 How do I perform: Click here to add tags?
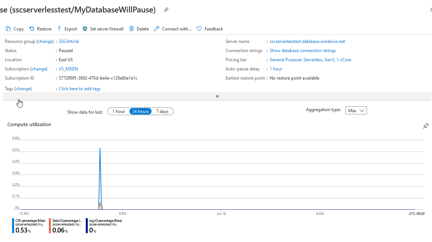[80, 89]
